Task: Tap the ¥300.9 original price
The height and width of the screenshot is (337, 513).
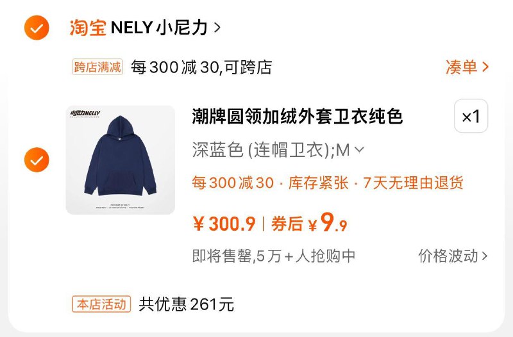Action: point(224,224)
